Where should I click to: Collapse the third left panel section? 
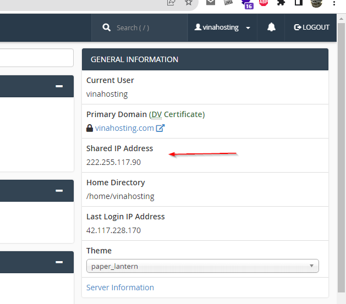point(59,262)
